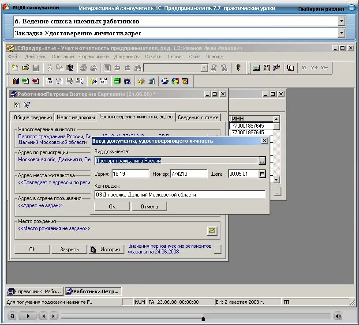Open the Calendar toolbar icon
359x325 pixels.
click(266, 68)
